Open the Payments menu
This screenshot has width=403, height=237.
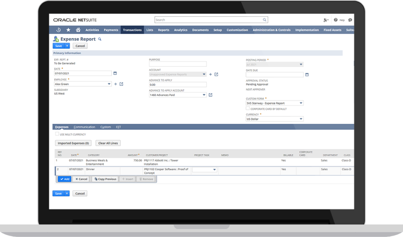tap(111, 30)
